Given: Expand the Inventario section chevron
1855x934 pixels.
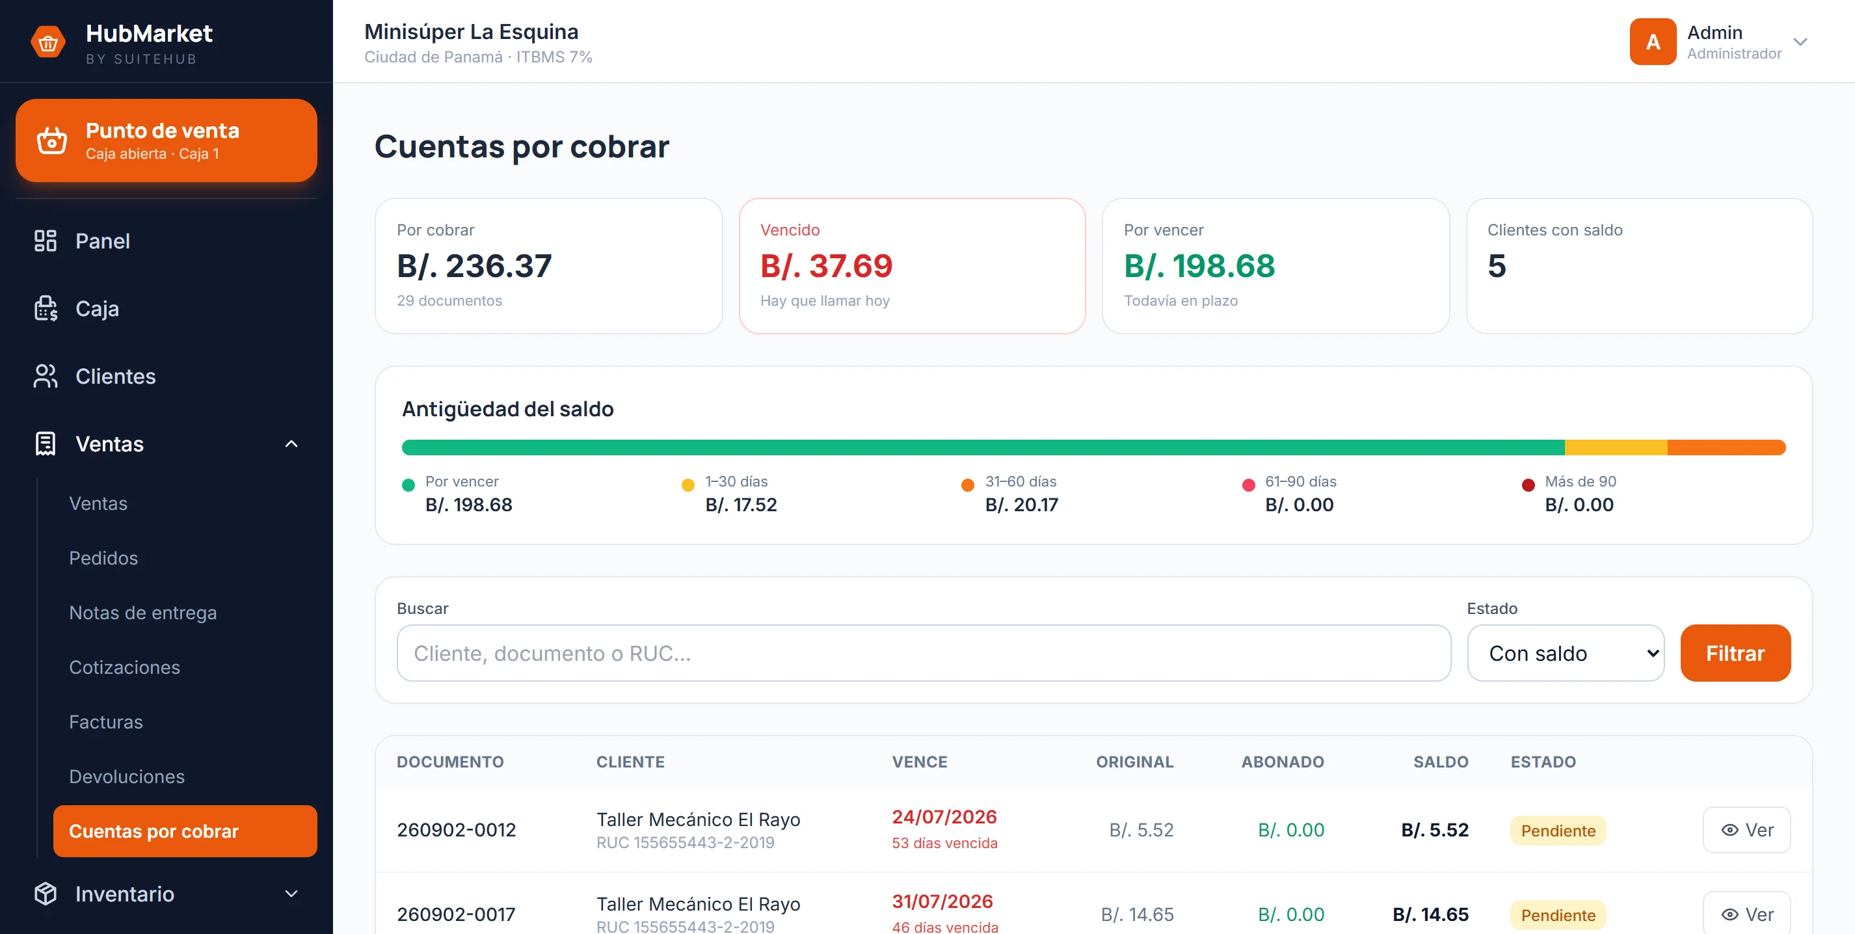Looking at the screenshot, I should click(x=291, y=894).
